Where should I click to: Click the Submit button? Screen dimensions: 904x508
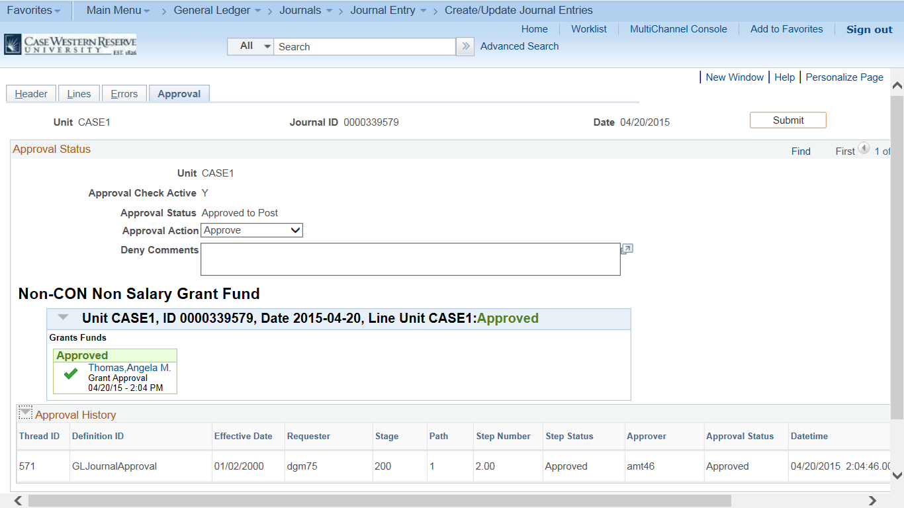coord(788,120)
